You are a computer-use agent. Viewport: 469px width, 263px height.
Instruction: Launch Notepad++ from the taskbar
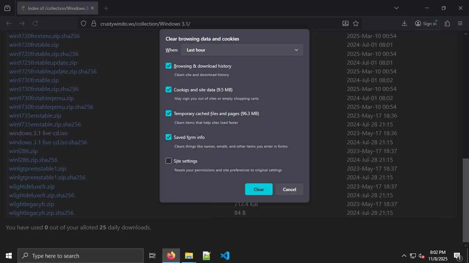pos(207,256)
